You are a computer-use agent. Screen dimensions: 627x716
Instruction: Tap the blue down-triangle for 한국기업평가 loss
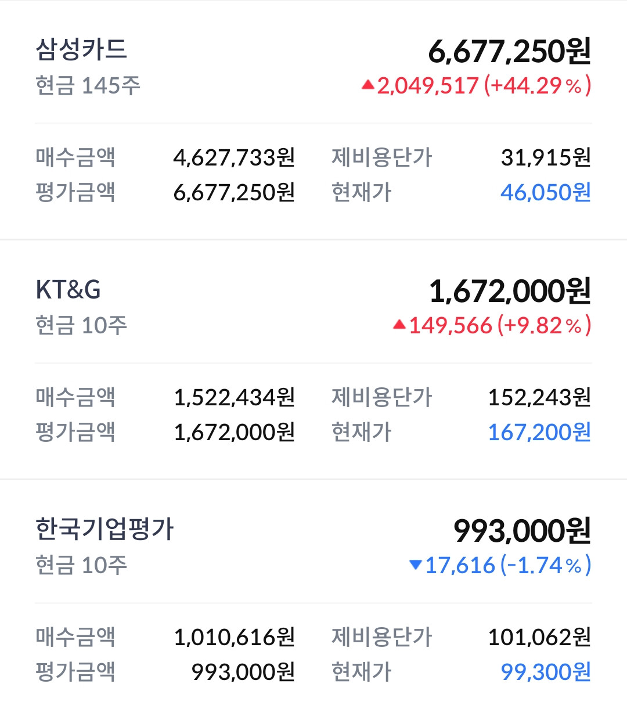(415, 564)
